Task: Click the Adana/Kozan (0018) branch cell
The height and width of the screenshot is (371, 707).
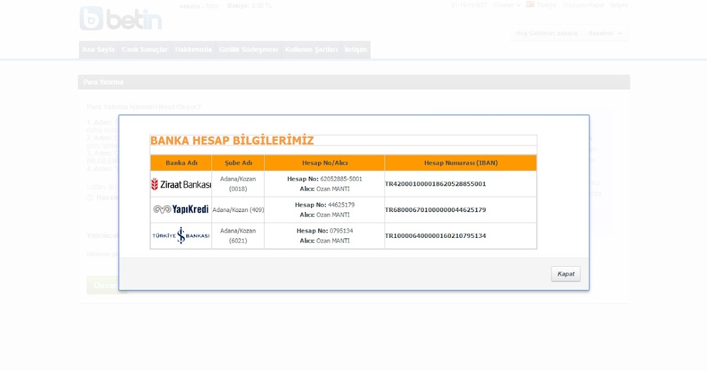Action: pos(238,184)
